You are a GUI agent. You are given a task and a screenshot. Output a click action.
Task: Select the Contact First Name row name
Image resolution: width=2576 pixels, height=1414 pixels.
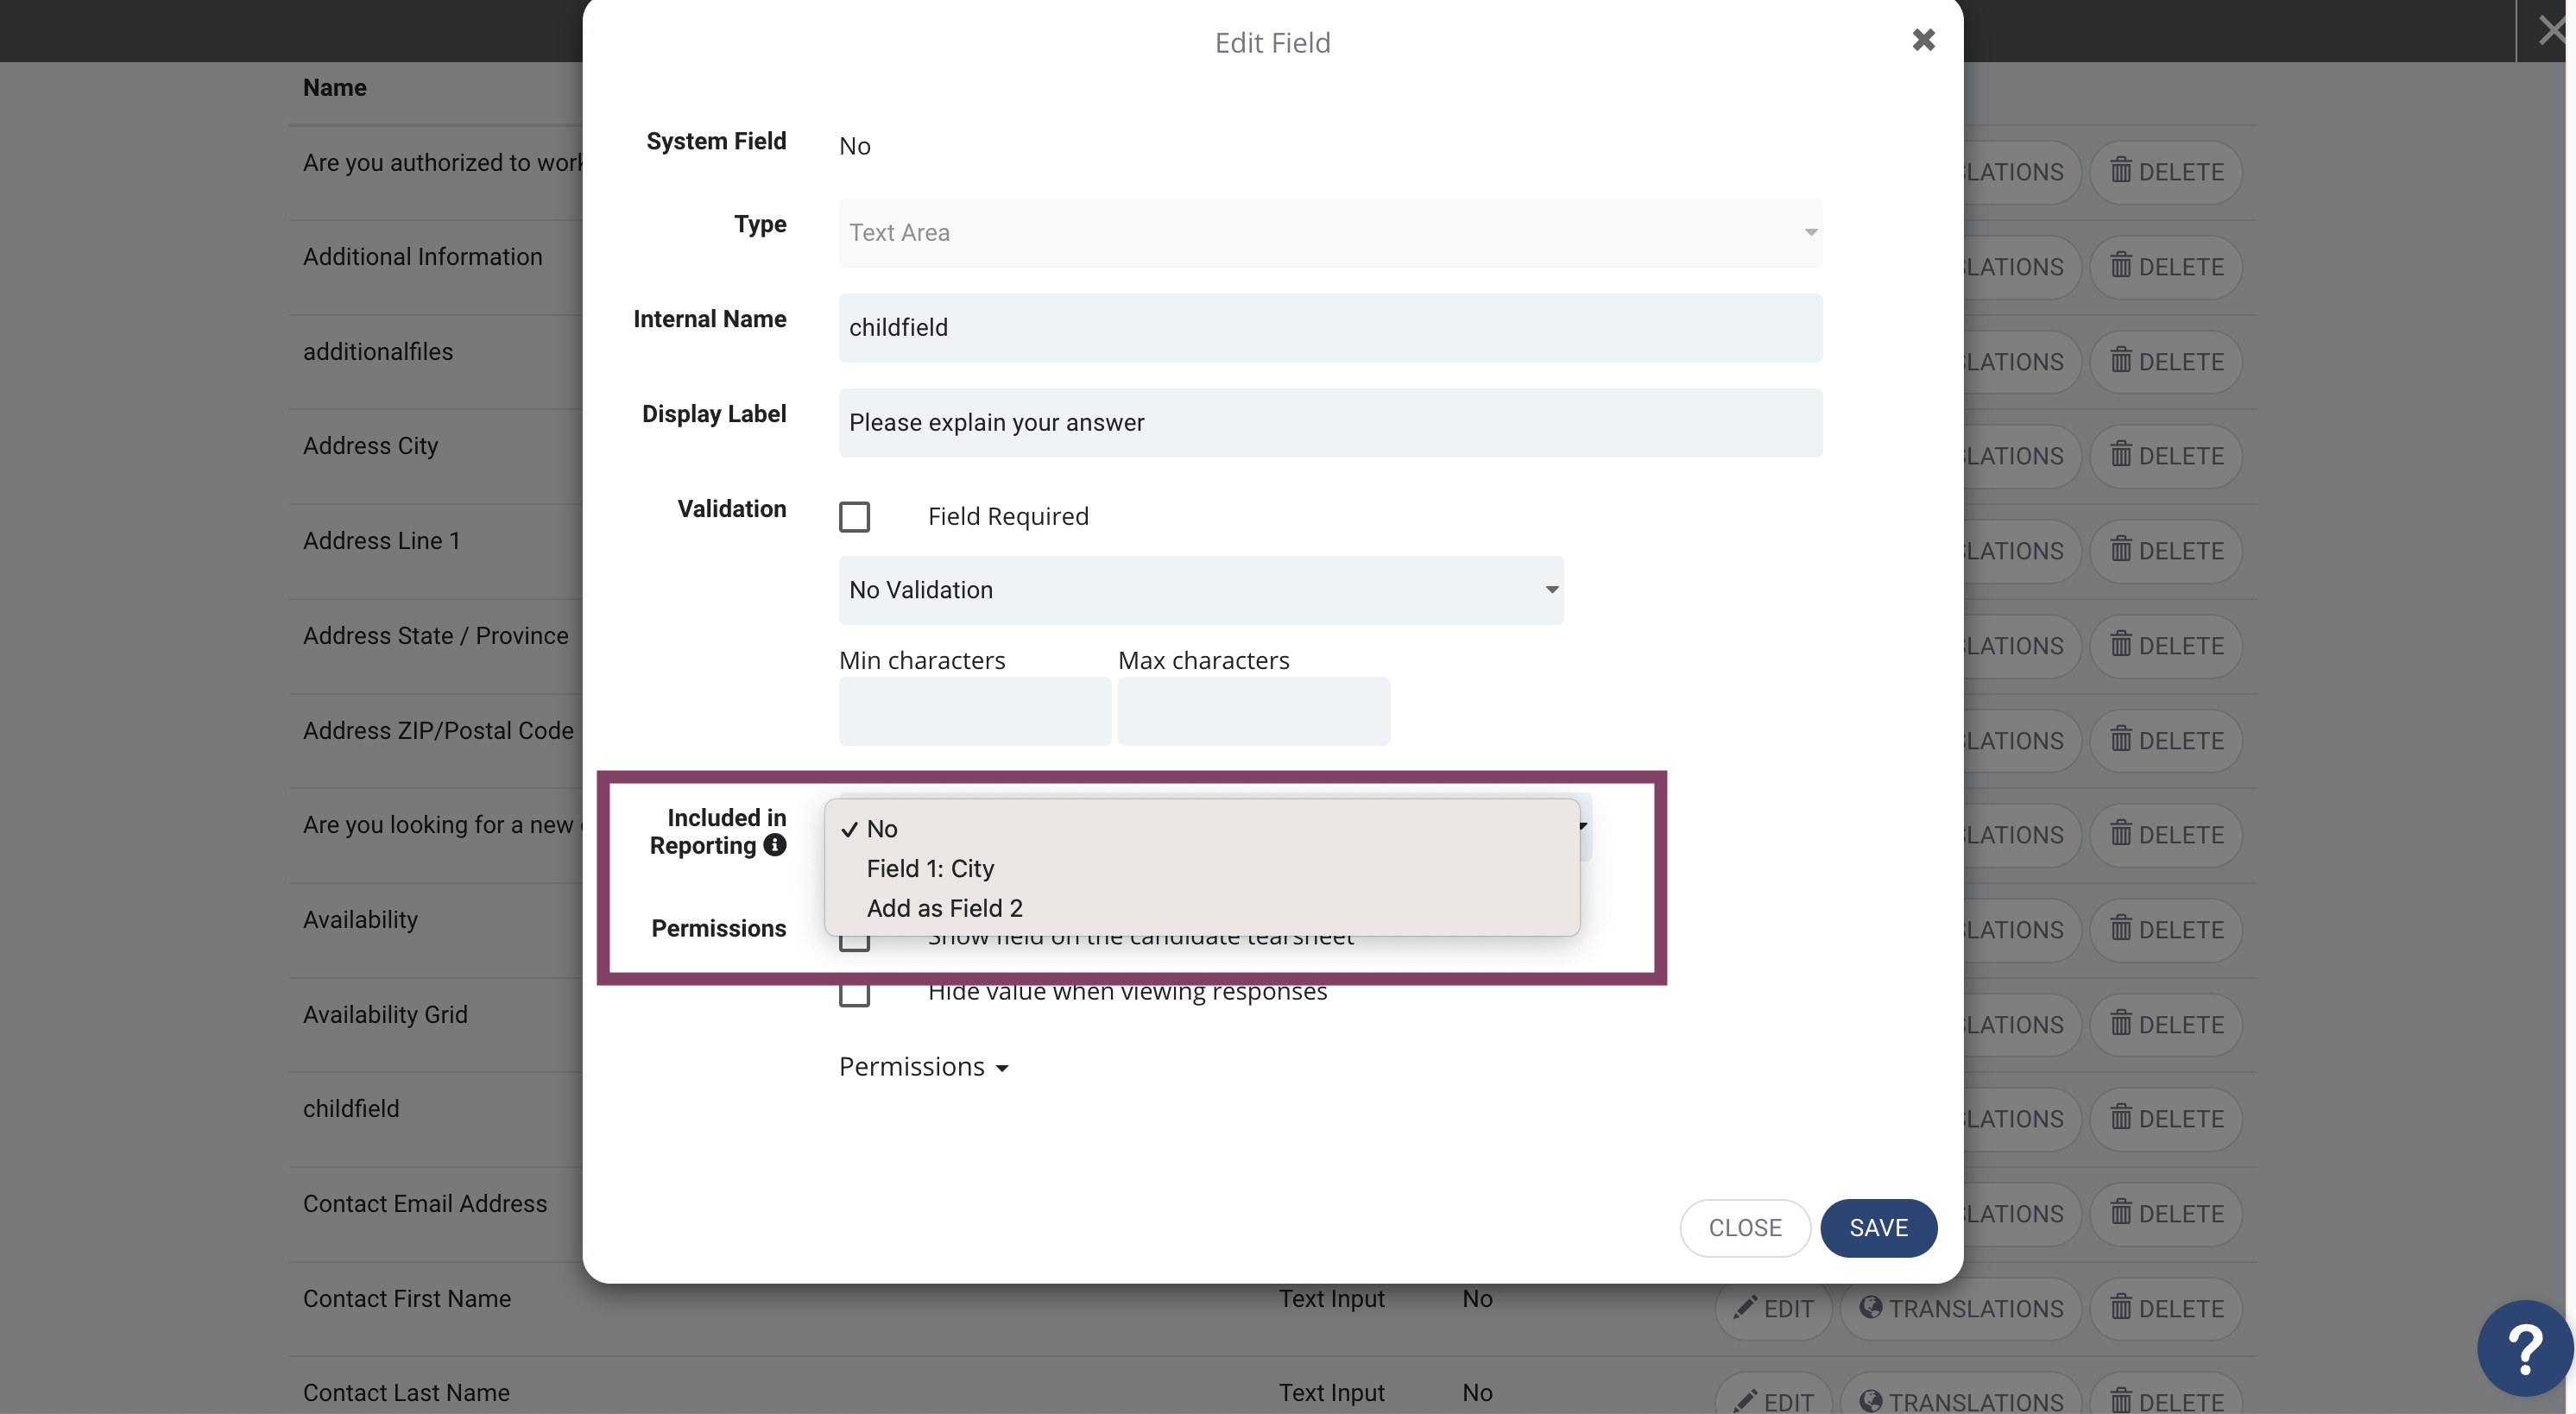[x=407, y=1299]
